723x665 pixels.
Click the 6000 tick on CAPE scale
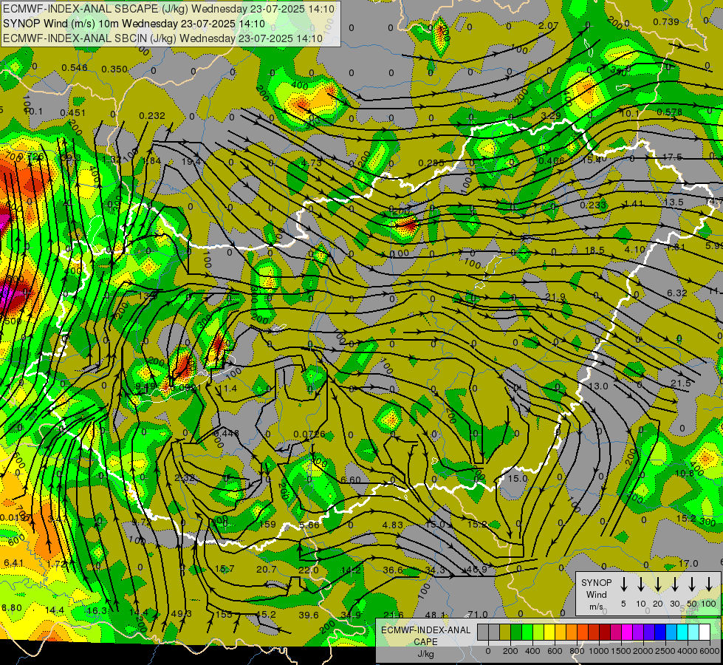coord(710,651)
